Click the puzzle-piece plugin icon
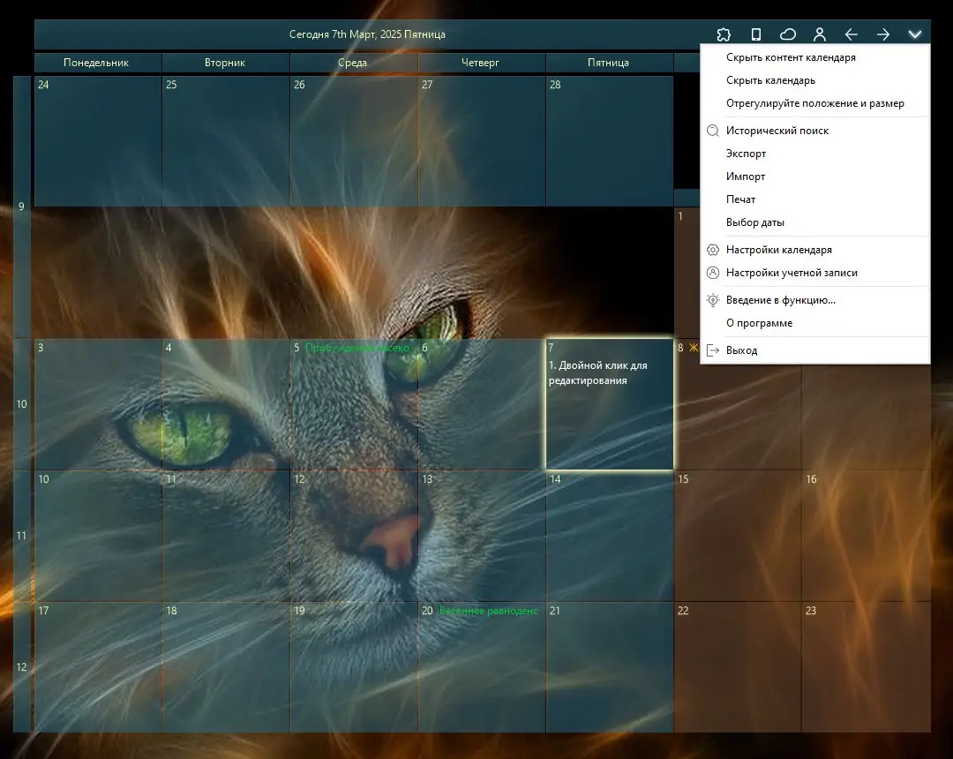The image size is (953, 759). [724, 34]
